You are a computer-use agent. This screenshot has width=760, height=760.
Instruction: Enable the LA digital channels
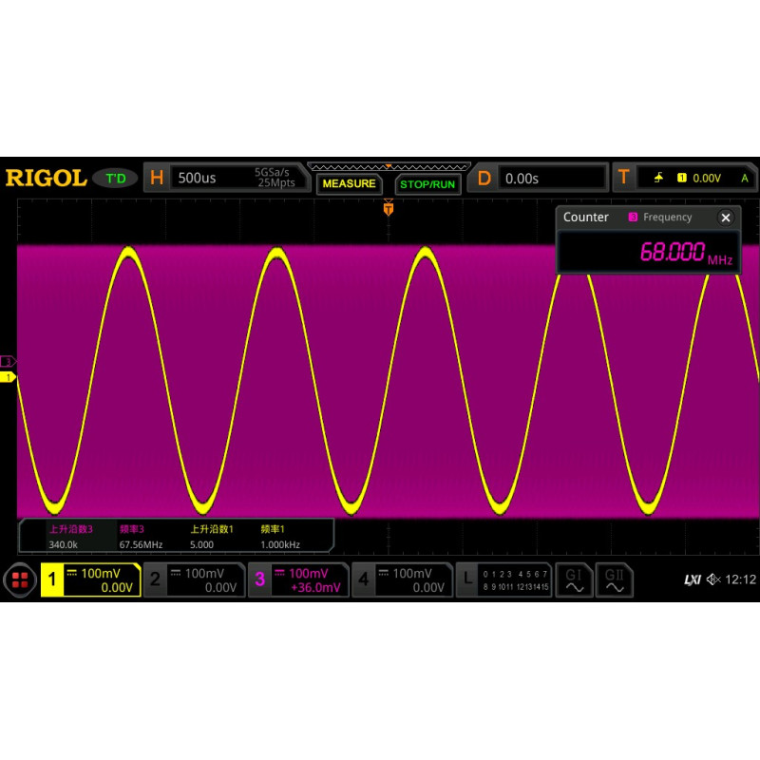(x=467, y=579)
